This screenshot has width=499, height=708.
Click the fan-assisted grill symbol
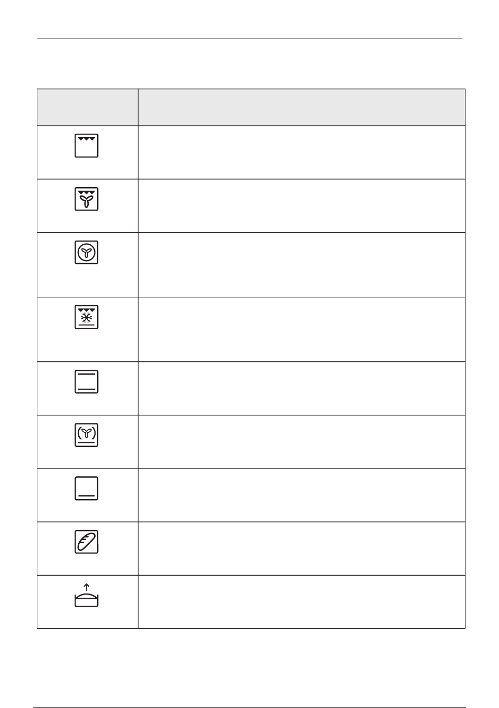[87, 200]
